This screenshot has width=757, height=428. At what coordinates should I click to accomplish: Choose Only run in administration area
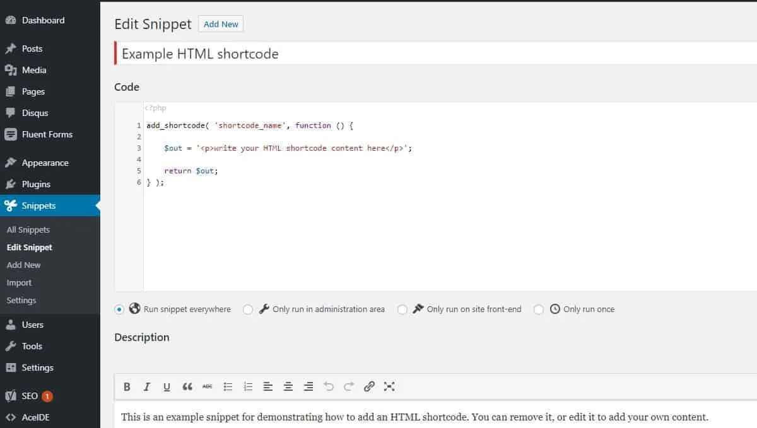248,309
